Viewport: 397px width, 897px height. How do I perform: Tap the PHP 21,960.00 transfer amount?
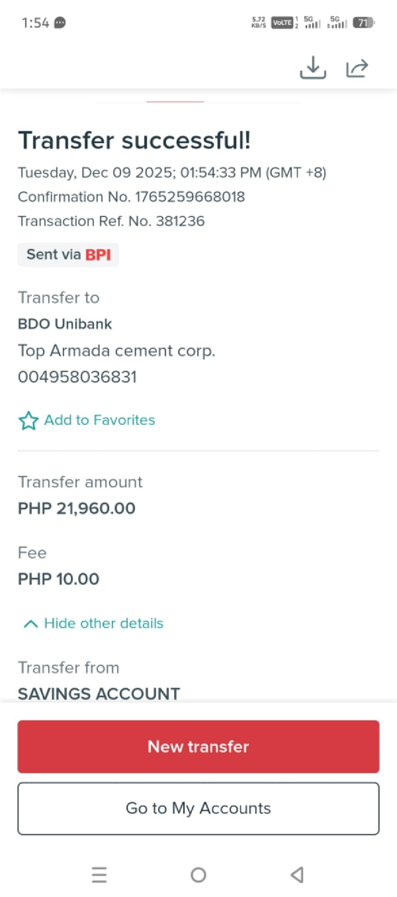(x=77, y=508)
